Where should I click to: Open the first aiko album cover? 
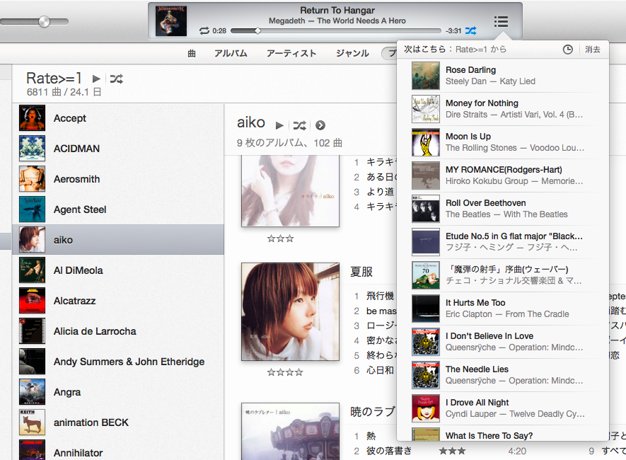(x=290, y=191)
